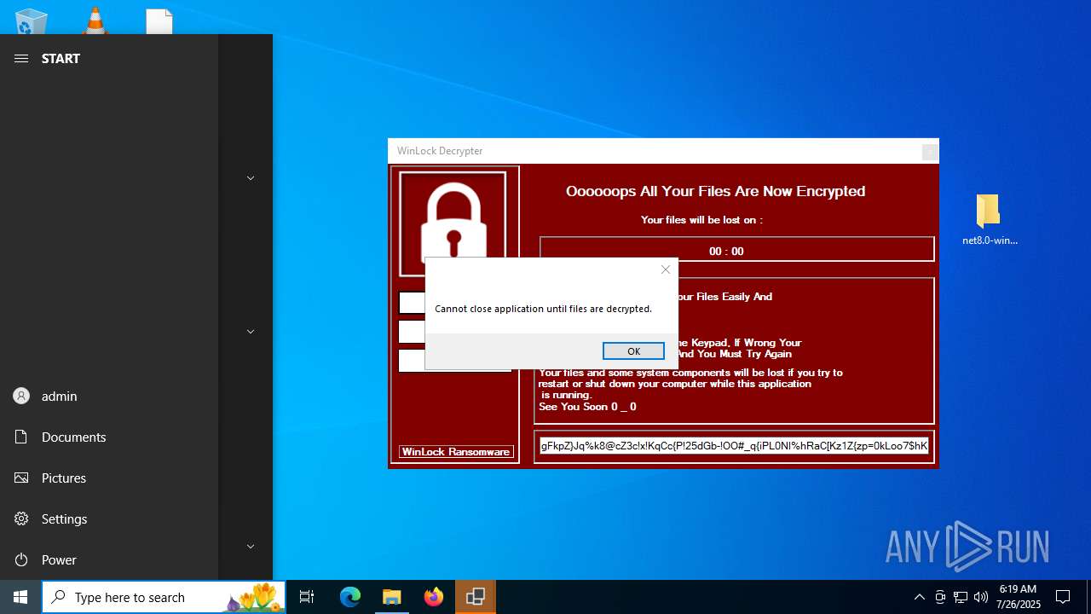Open the admin user account entry
This screenshot has width=1091, height=614.
pyautogui.click(x=109, y=396)
